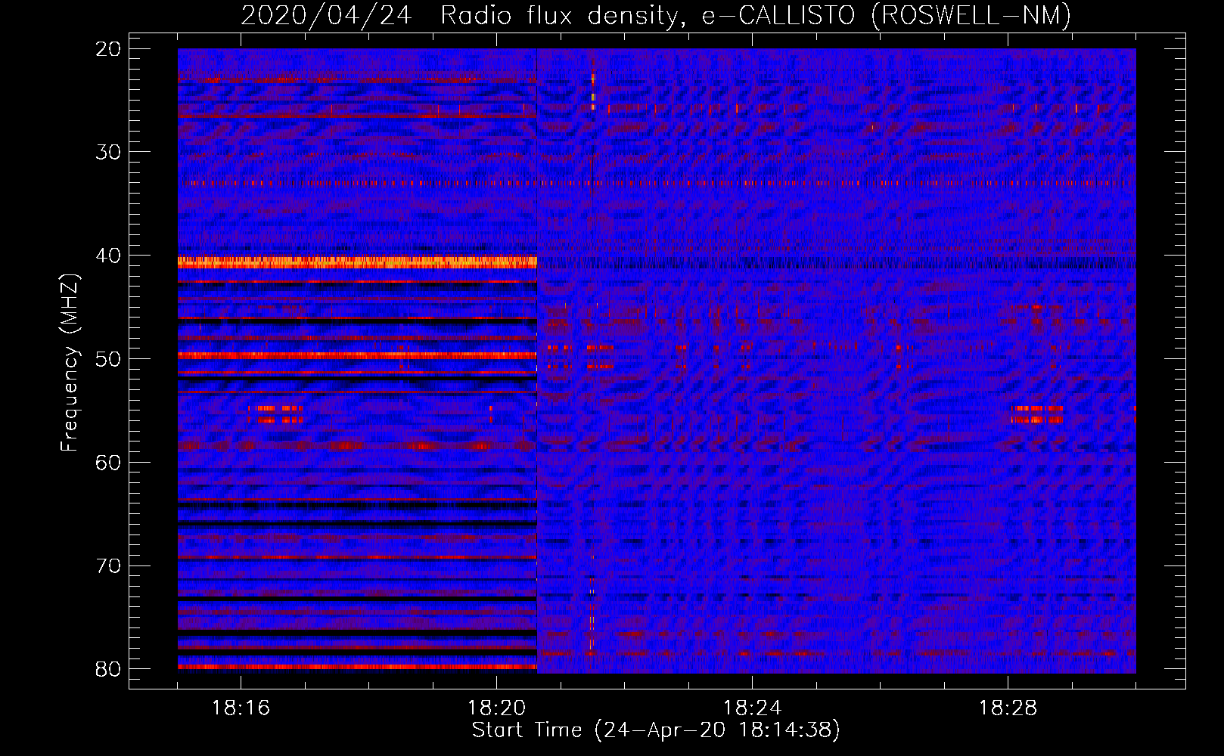1224x756 pixels.
Task: Click the red emission band near 50 MHz
Action: [x=357, y=355]
